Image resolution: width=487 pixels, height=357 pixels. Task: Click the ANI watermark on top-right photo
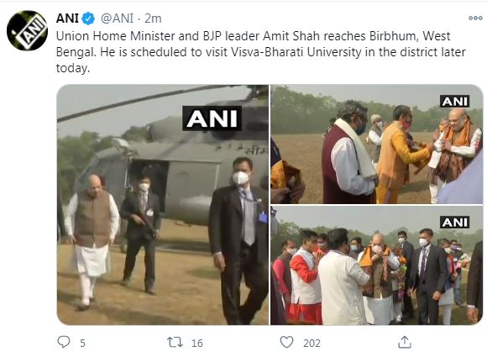pyautogui.click(x=455, y=102)
